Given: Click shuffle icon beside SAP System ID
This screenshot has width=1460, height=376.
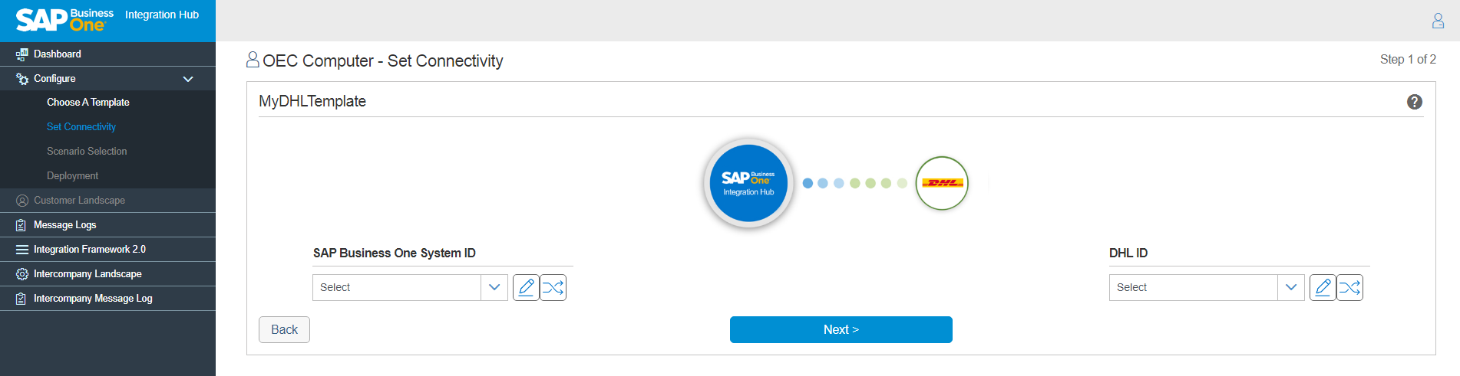Looking at the screenshot, I should click(553, 287).
